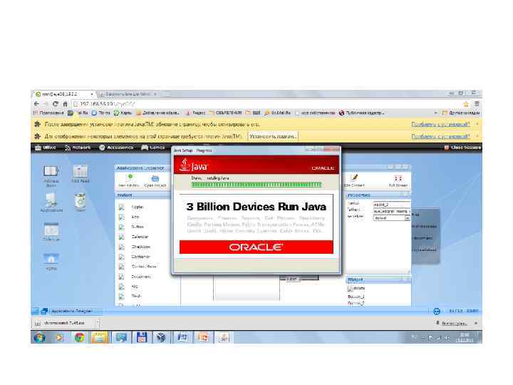Click the windows icon beside Applications Designer
The image size is (513, 385).
(44, 311)
